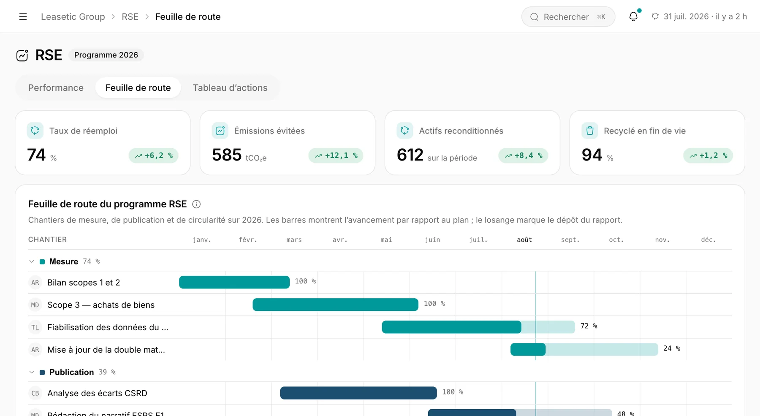Select the Scope 3 — achats de biens row
Image resolution: width=760 pixels, height=416 pixels.
(x=380, y=305)
